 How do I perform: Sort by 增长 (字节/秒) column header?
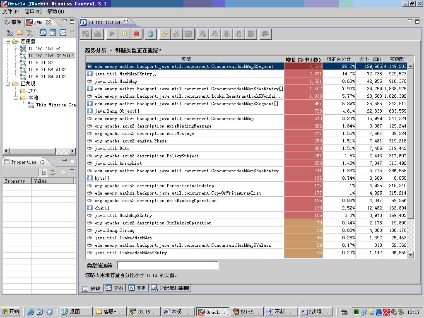303,59
